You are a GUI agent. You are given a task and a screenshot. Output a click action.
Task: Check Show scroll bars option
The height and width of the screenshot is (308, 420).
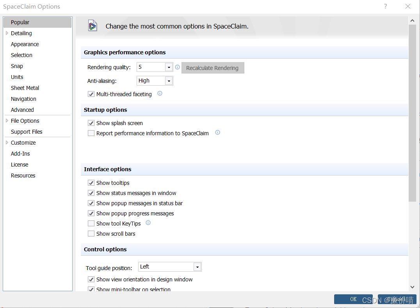(91, 234)
